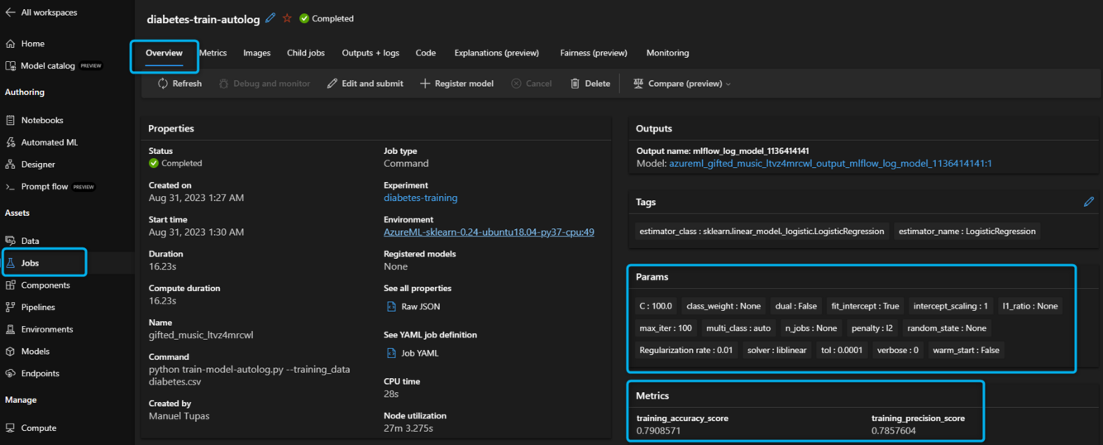Click the estimator_name LogisticRegression tag
The image size is (1103, 445).
967,232
